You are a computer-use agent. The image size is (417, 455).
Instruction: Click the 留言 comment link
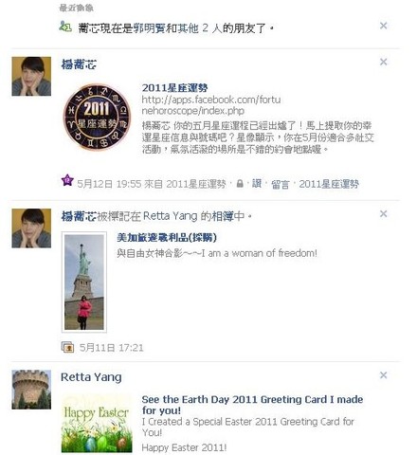pos(280,184)
